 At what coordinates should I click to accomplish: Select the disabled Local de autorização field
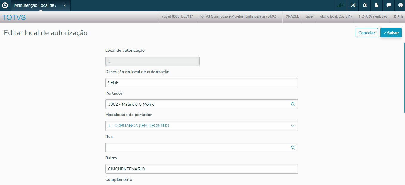coord(152,61)
